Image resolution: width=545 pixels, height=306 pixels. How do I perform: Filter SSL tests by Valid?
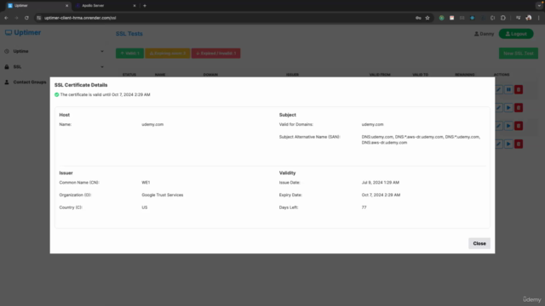[x=129, y=53]
